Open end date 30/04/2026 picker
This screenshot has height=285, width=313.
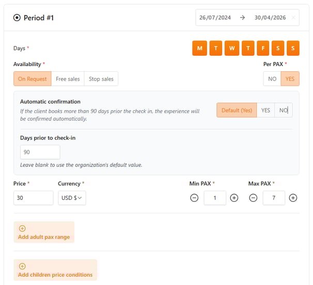click(270, 18)
